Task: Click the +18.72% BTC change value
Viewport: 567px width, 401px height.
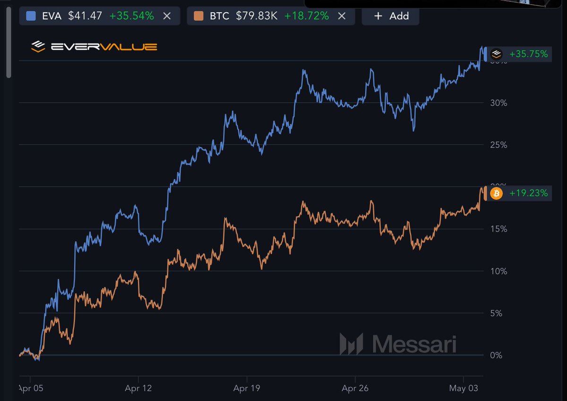Action: pos(307,16)
